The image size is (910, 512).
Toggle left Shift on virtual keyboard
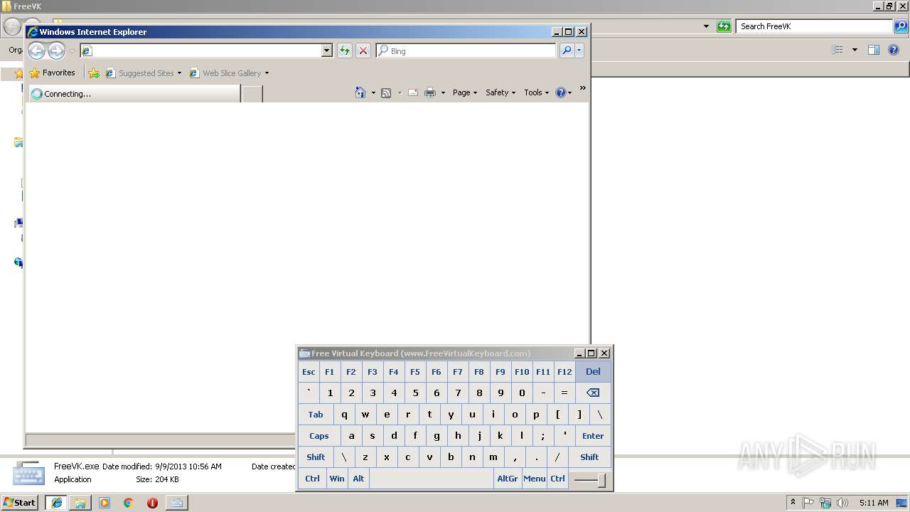(316, 457)
